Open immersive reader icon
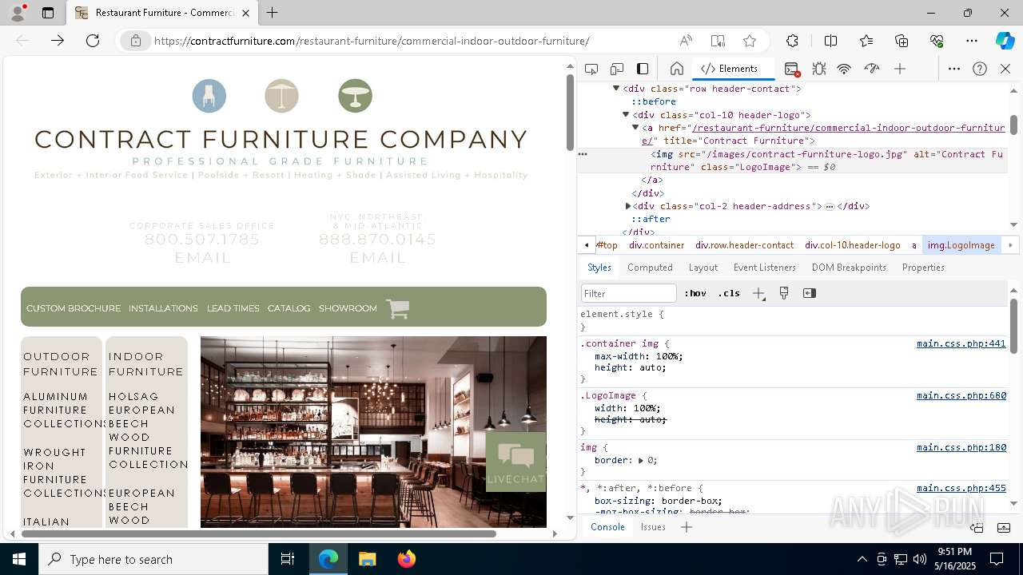The width and height of the screenshot is (1023, 575). pyautogui.click(x=718, y=41)
